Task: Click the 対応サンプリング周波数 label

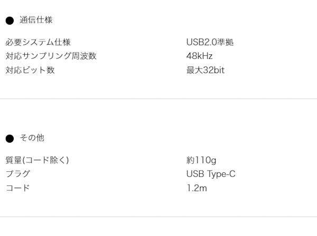Action: [x=51, y=56]
